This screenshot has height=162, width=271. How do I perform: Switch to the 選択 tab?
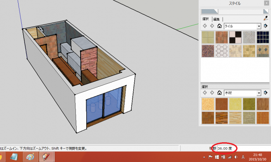[x=206, y=19]
